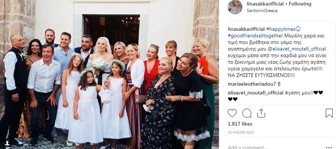Image resolution: width=336 pixels, height=149 pixels.
Task: View the list of 1,817 likes
Action: pos(240,124)
